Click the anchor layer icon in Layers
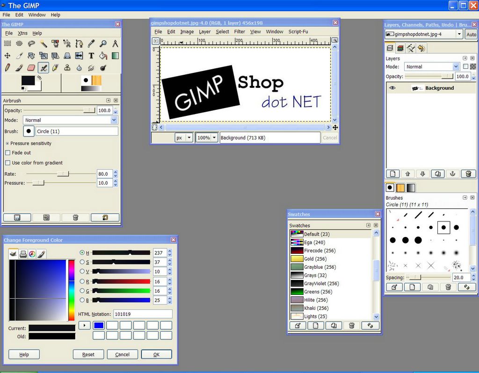Image resolution: width=479 pixels, height=373 pixels. click(x=453, y=174)
